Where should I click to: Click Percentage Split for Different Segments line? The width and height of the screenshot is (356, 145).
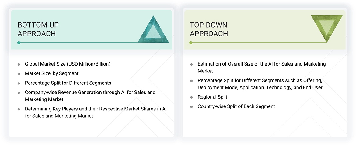(x=68, y=83)
